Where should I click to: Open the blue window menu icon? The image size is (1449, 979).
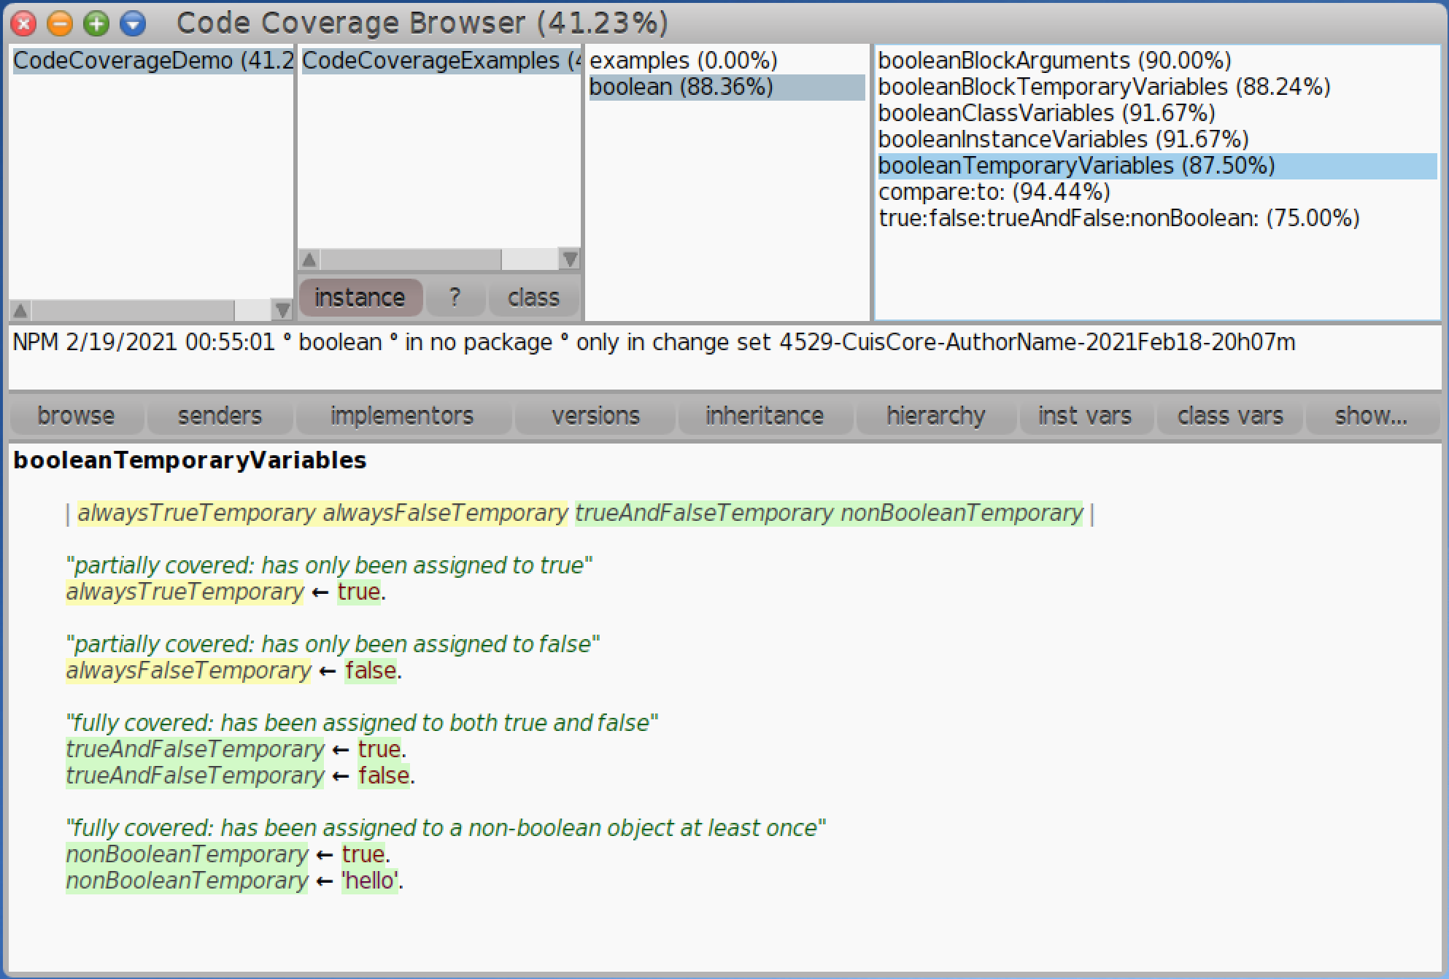(x=133, y=24)
